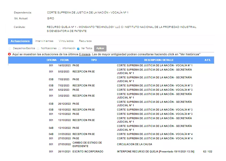Image resolution: width=226 pixels, height=161 pixels.
Task: Check the información filter checkbox
Action: pyautogui.click(x=59, y=49)
